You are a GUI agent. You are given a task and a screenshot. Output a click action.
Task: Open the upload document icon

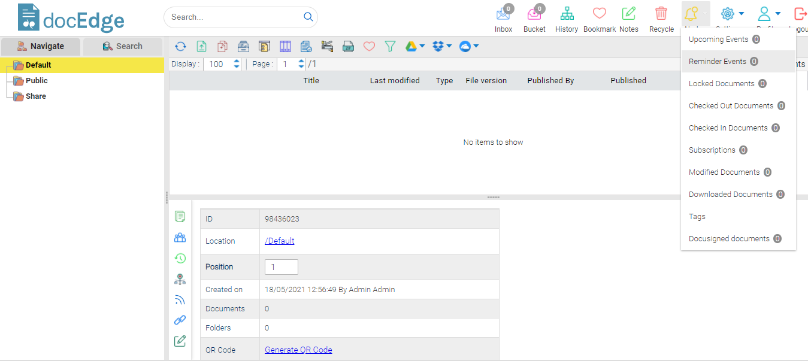tap(202, 46)
